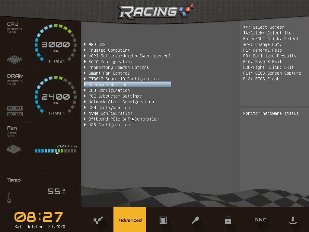Open the Security padlock icon tab
Screen dimensions: 309x232
point(228,220)
